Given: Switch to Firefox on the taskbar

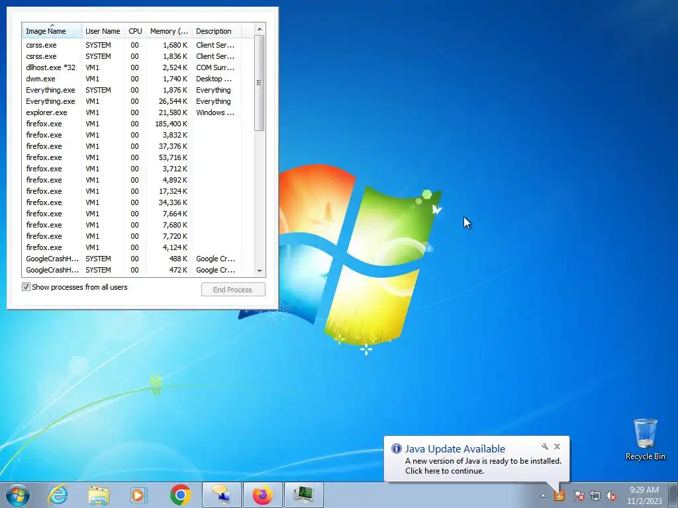Looking at the screenshot, I should point(263,495).
